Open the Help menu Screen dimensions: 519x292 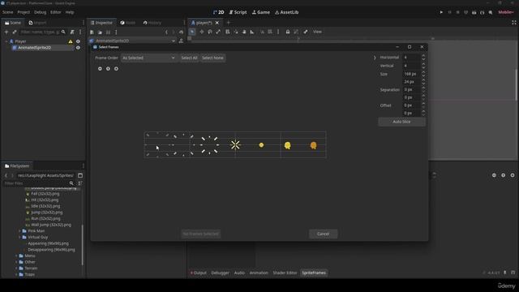[70, 12]
